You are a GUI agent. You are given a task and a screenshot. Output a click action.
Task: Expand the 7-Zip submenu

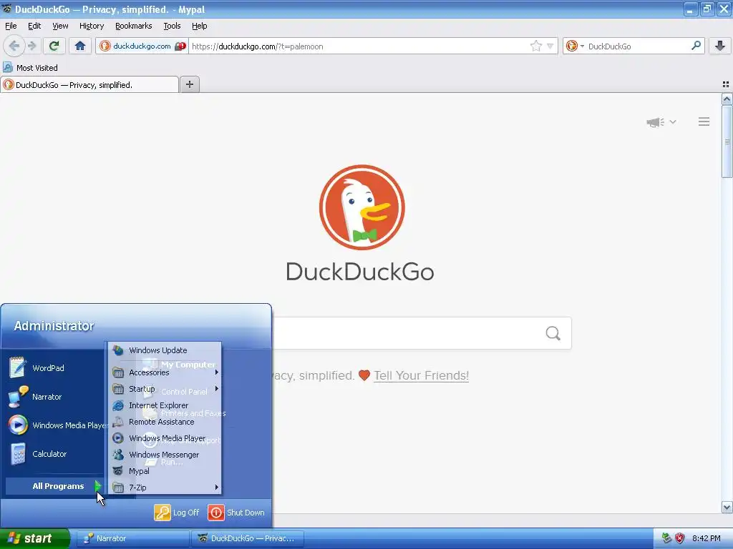pyautogui.click(x=165, y=488)
